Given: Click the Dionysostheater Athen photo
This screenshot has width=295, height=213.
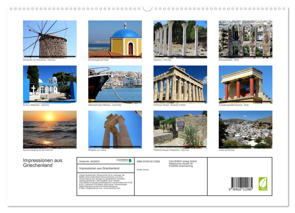Looking at the screenshot, I should click(245, 39).
